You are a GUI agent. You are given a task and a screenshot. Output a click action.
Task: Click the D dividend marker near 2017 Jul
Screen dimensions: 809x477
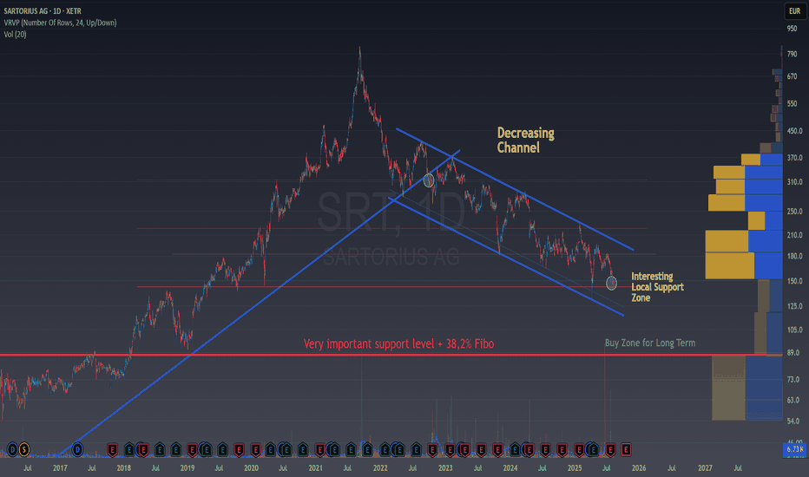click(77, 449)
